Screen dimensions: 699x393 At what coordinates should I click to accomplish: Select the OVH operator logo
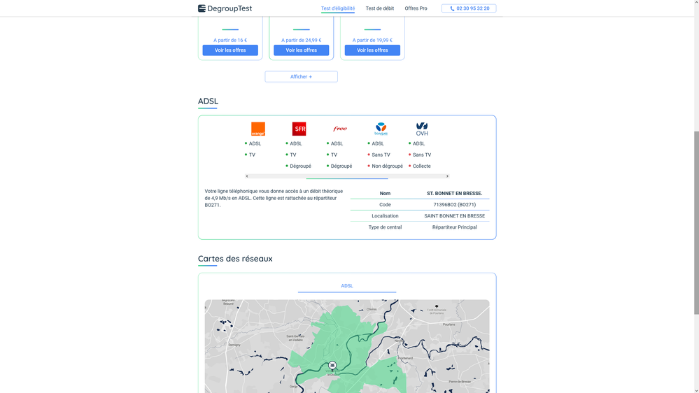(422, 129)
